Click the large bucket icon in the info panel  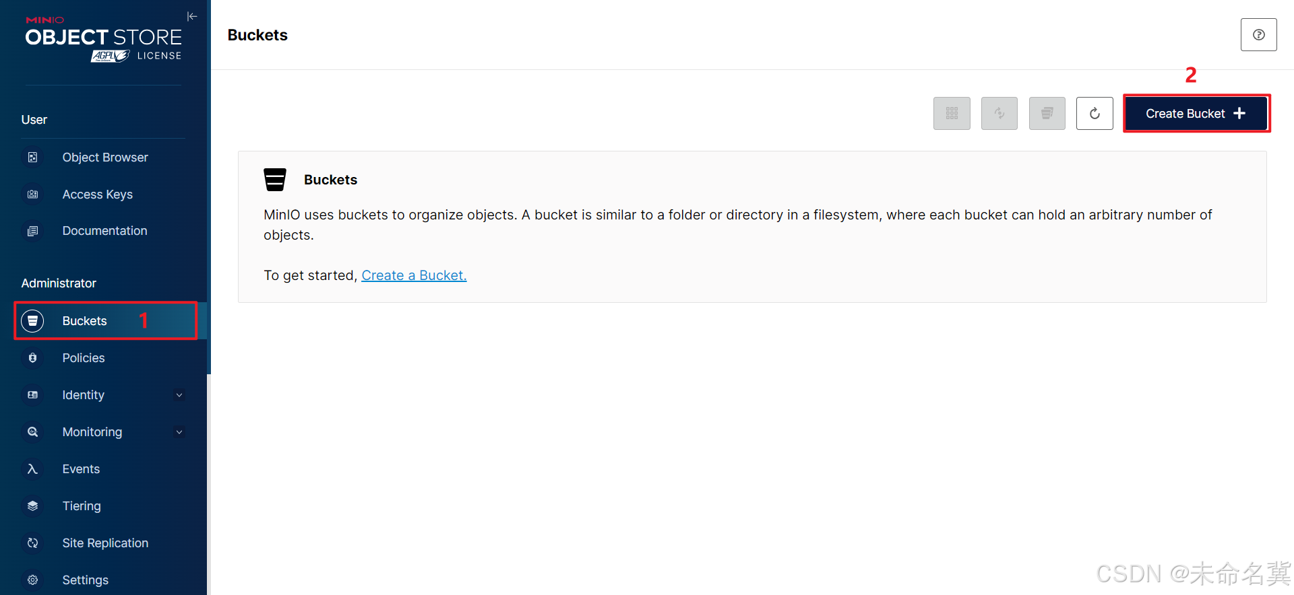275,180
